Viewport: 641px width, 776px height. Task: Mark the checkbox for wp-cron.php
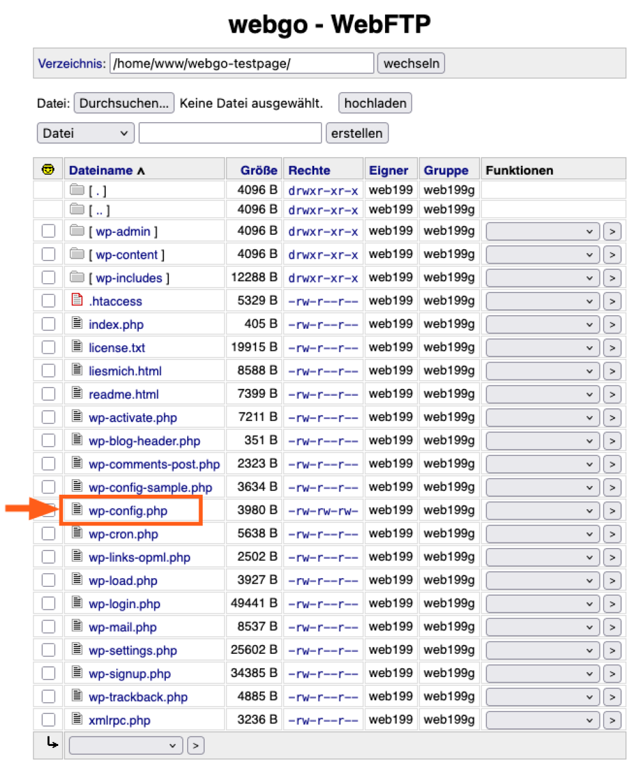pyautogui.click(x=48, y=534)
